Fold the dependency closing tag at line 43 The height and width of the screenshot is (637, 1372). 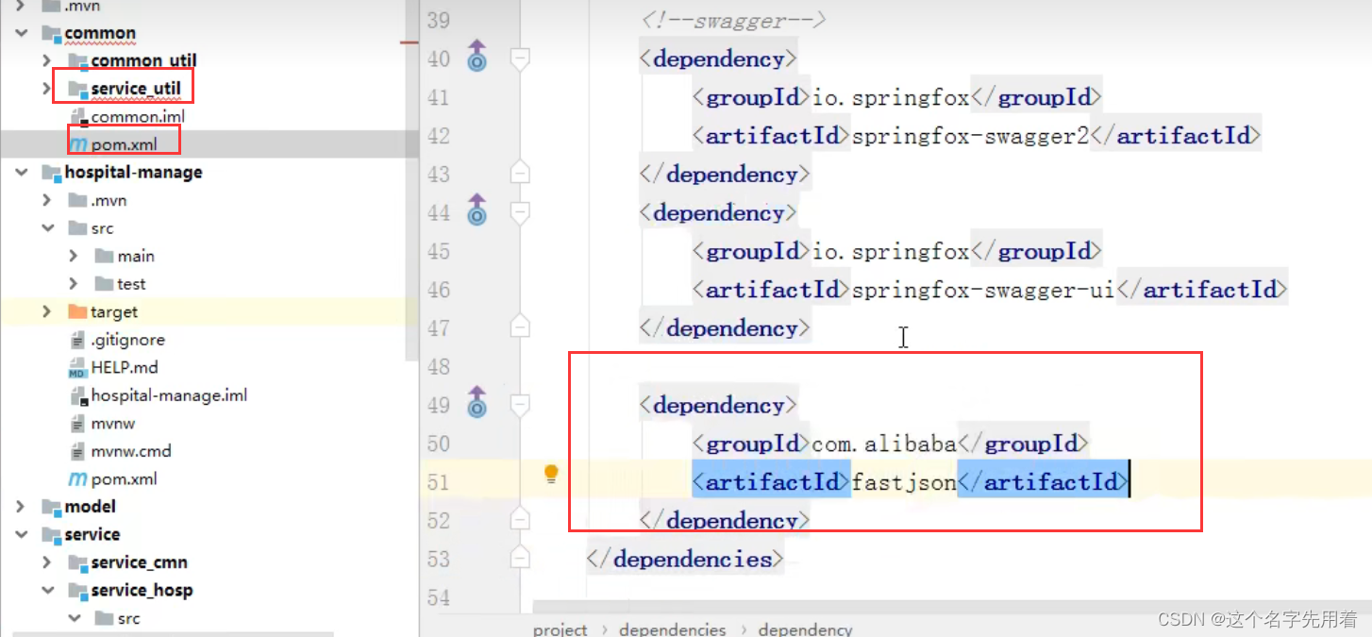point(520,174)
